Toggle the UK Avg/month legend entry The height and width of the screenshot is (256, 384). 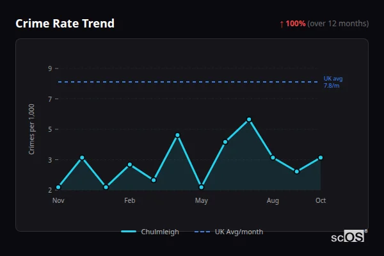click(228, 232)
